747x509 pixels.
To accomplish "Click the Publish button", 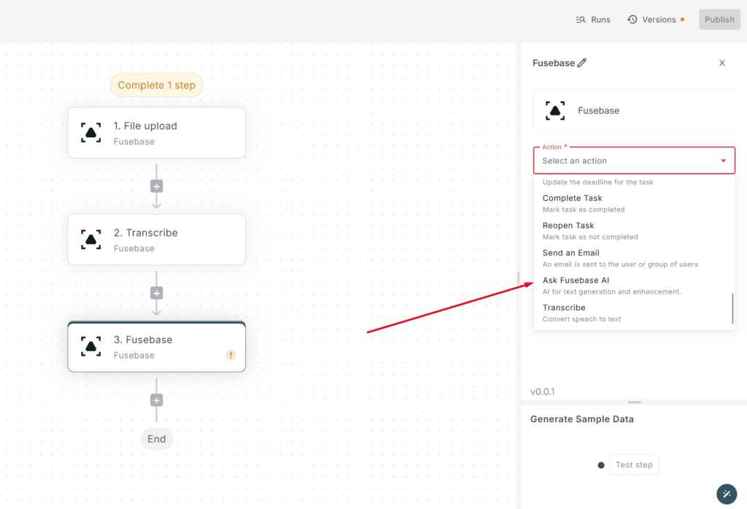I will (719, 20).
